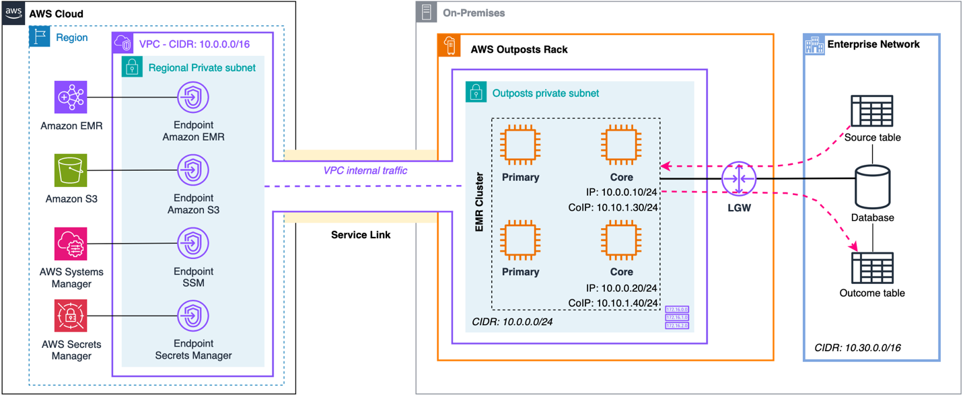Image resolution: width=963 pixels, height=395 pixels.
Task: Click the "Regional Private subnet" label
Action: click(202, 68)
